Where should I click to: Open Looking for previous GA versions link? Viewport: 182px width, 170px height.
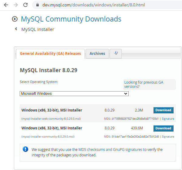point(144,85)
